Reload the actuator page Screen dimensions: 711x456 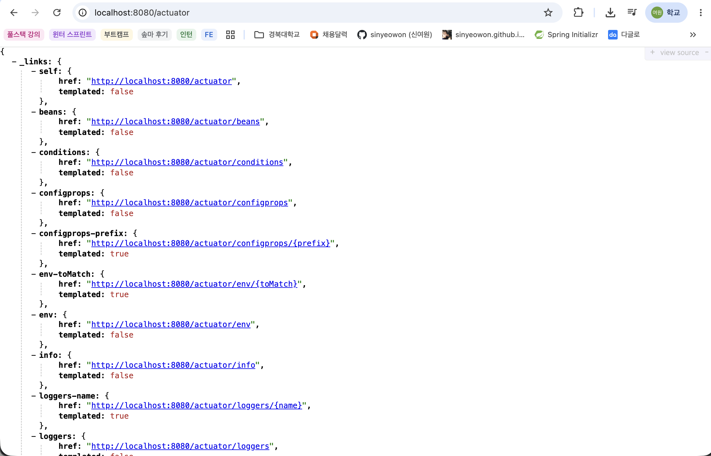point(57,13)
